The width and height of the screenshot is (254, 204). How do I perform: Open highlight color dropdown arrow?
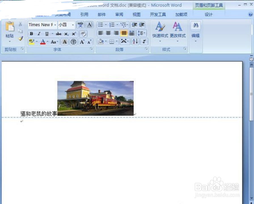point(37,41)
